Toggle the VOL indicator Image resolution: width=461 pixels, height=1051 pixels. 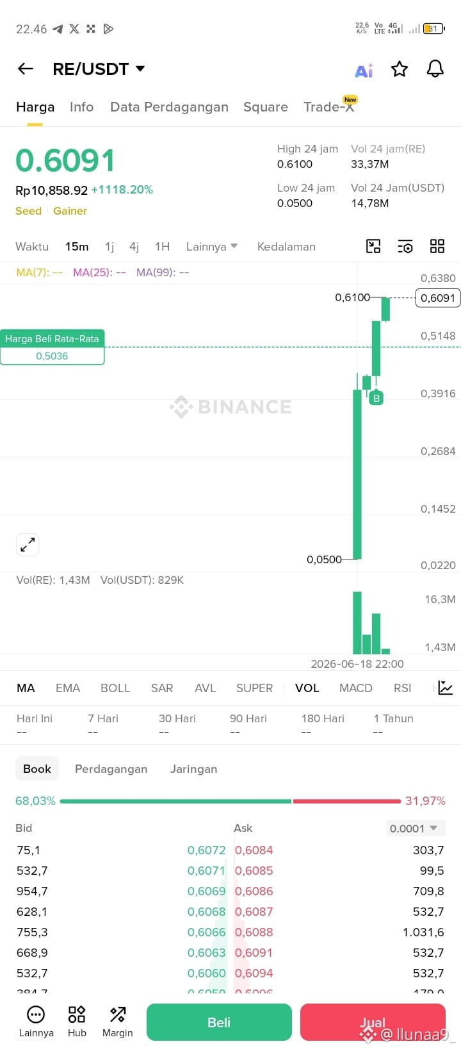(307, 688)
